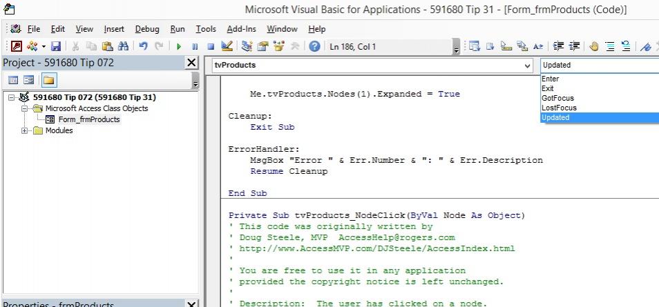Click the Paste clipboard icon
The image size is (659, 307).
[108, 46]
